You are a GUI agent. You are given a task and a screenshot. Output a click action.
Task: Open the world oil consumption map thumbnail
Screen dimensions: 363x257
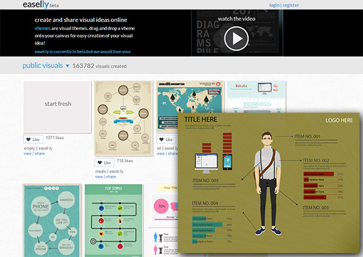[190, 97]
